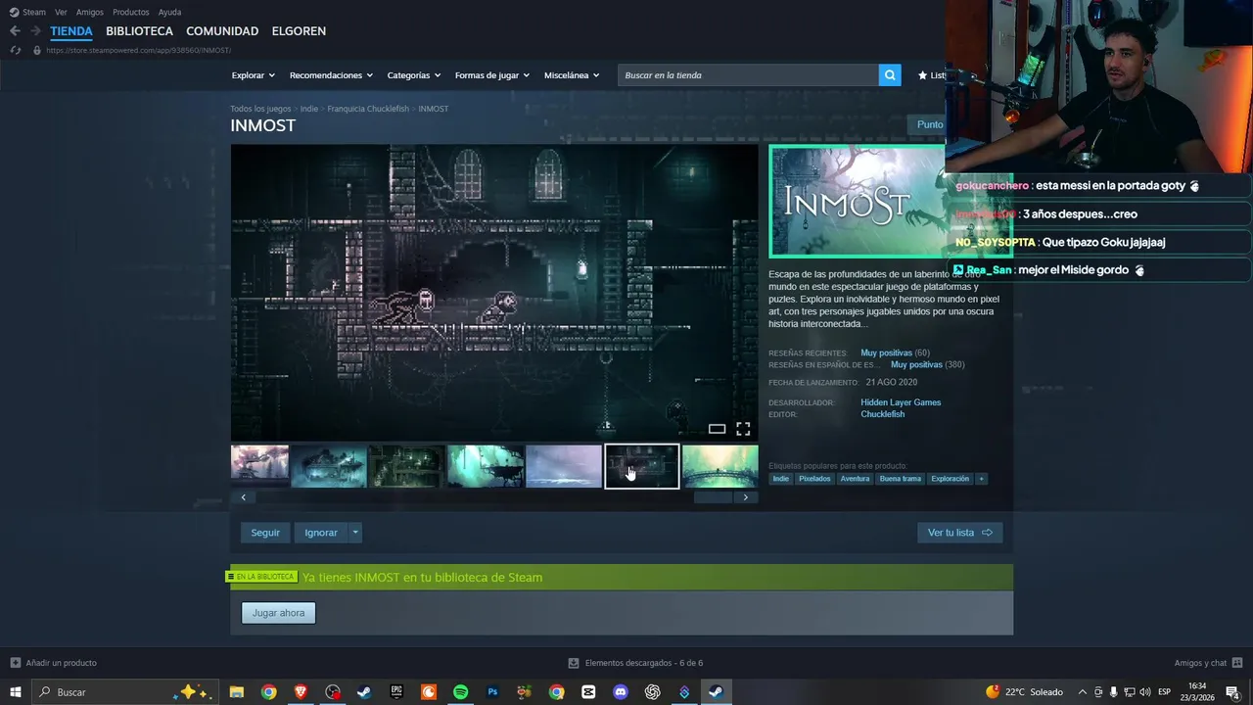1253x705 pixels.
Task: Select the highlighted dark dungeon thumbnail
Action: point(642,466)
